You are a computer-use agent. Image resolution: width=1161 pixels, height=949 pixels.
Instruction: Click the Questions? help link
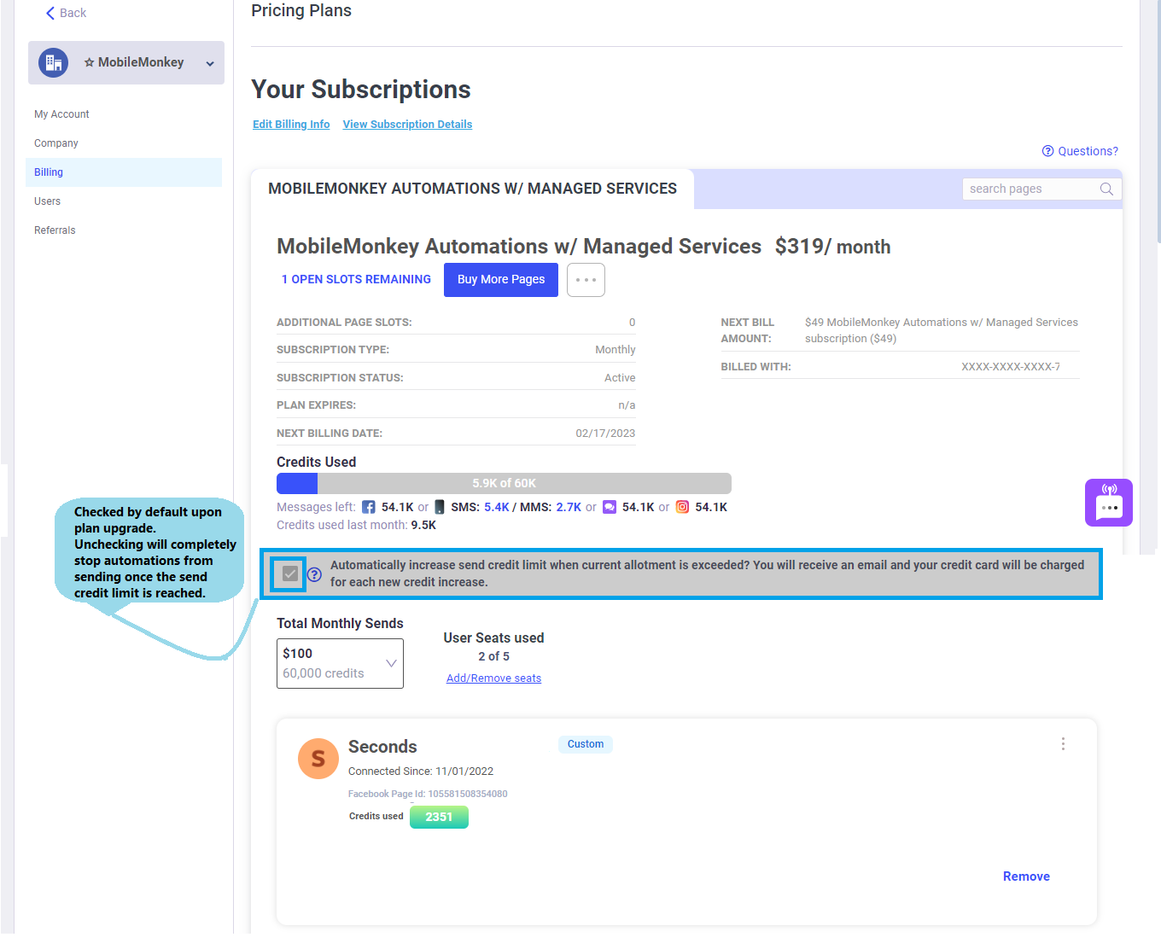[x=1080, y=151]
